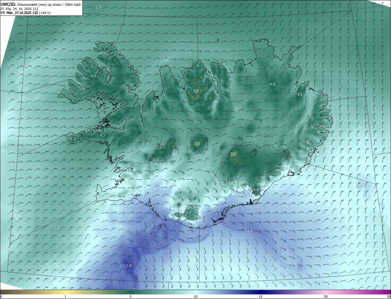Image resolution: width=391 pixels, height=299 pixels.
Task: Click the forecast offset '(+64 h)' text
Action: 45,13
